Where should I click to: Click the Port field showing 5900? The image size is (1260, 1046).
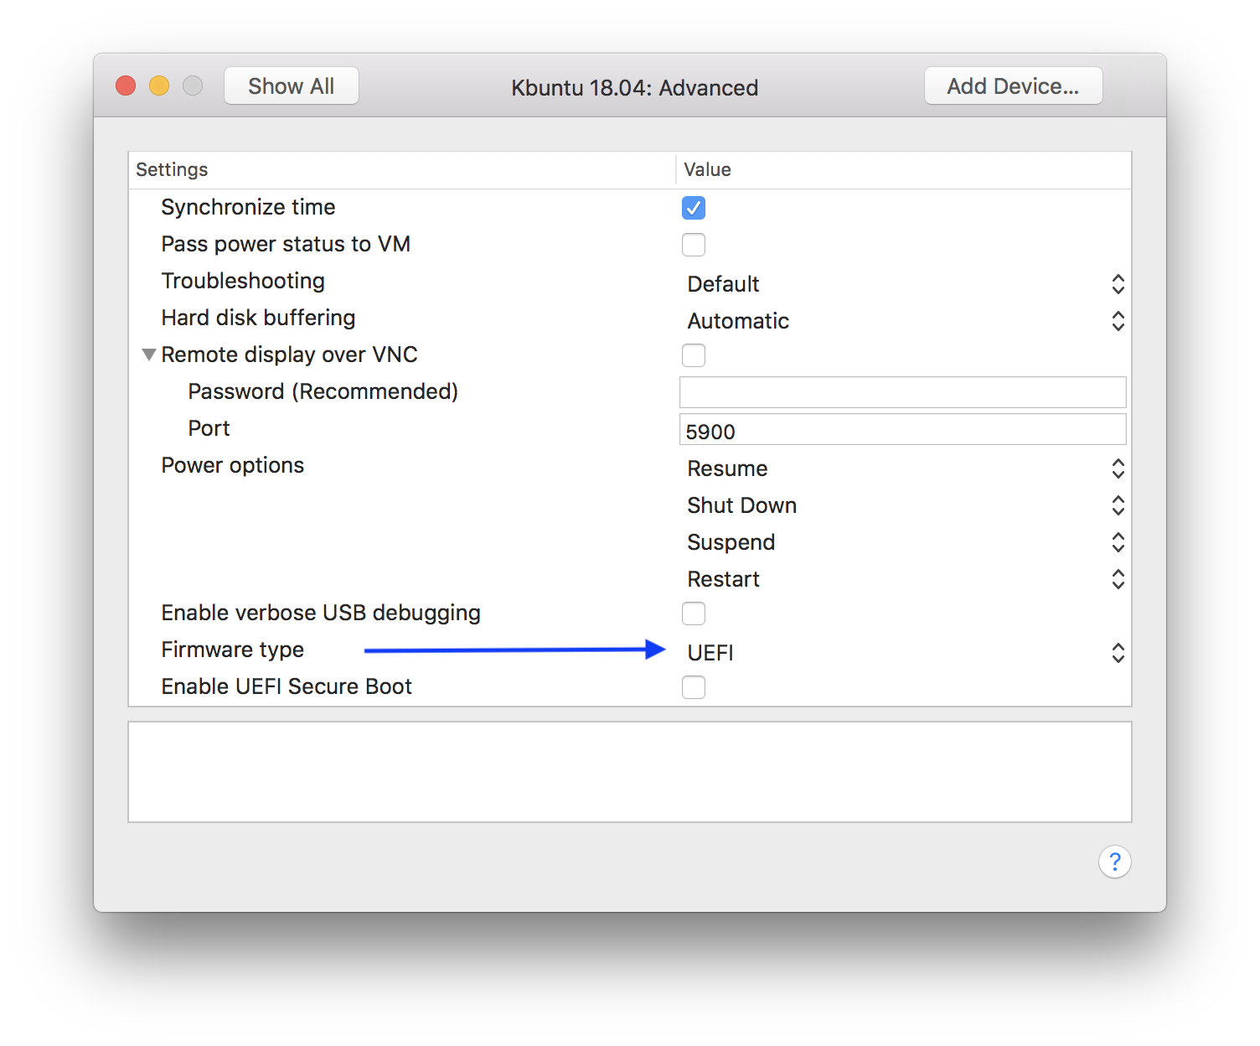(x=902, y=430)
